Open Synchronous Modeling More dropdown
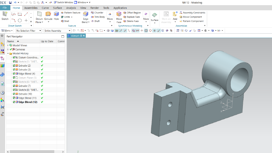Screen dimensions: 272x153 pos(146,17)
